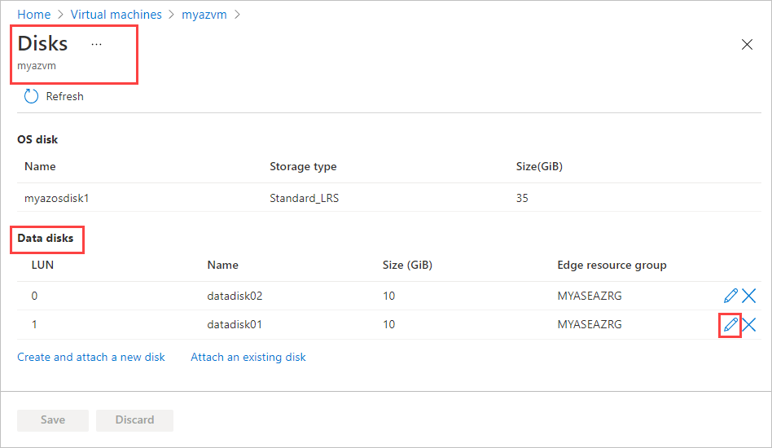
Task: Click the Save button
Action: (53, 420)
